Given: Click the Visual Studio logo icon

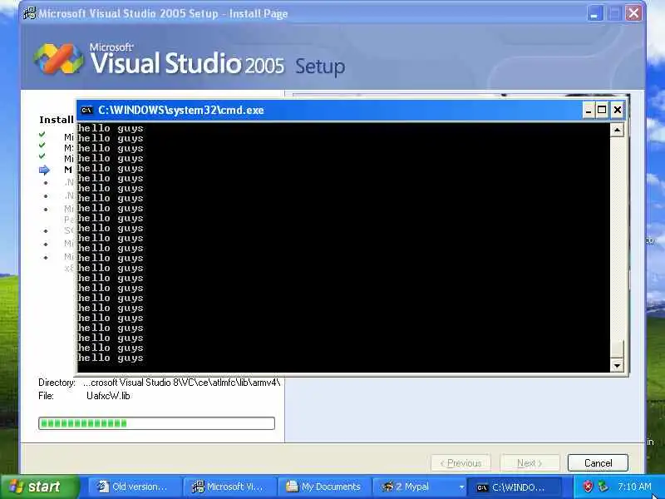Looking at the screenshot, I should 58,58.
